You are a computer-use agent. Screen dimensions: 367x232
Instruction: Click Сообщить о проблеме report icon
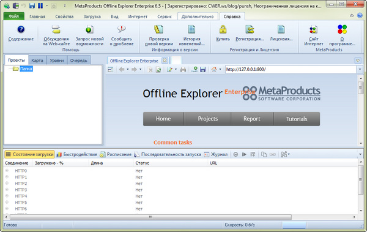[x=122, y=29]
